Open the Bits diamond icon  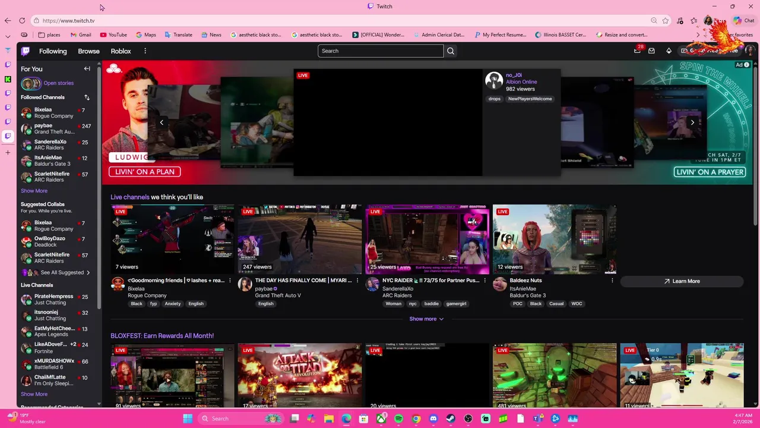click(669, 51)
